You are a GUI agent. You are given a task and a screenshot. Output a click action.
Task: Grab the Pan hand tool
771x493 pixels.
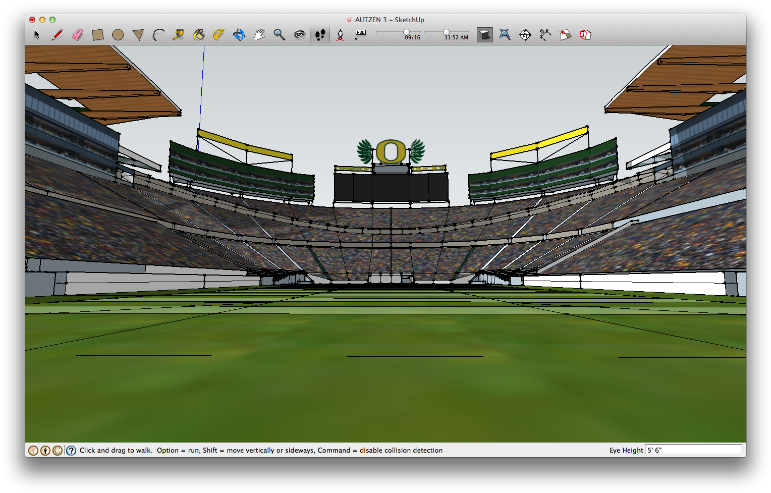[x=259, y=34]
